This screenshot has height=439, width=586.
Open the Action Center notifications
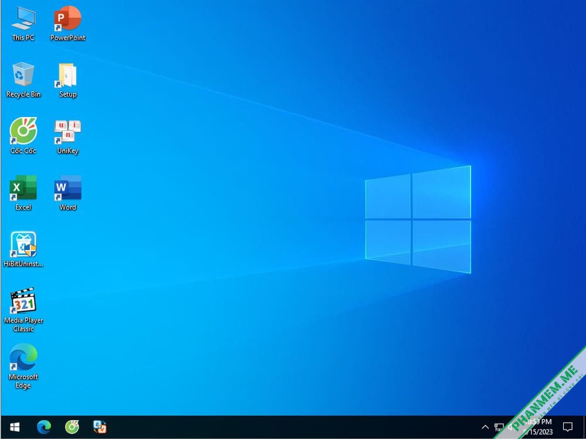click(x=568, y=427)
